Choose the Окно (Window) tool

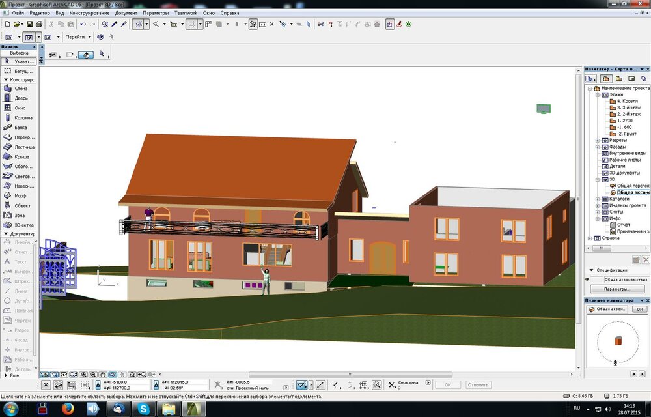pyautogui.click(x=20, y=108)
